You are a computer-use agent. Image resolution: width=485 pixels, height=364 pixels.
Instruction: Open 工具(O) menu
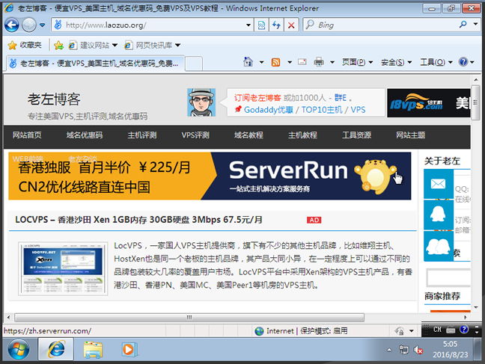click(x=436, y=62)
